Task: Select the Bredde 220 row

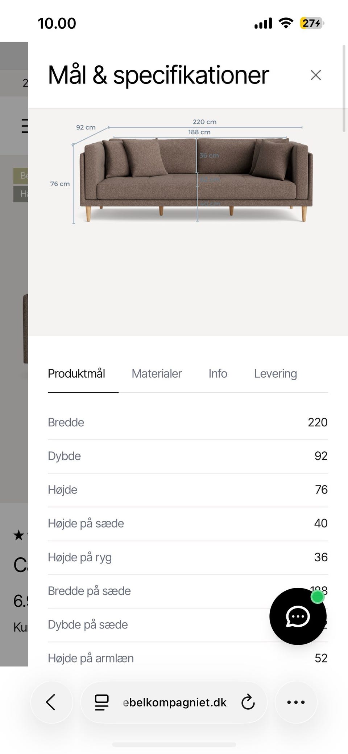Action: pyautogui.click(x=188, y=422)
